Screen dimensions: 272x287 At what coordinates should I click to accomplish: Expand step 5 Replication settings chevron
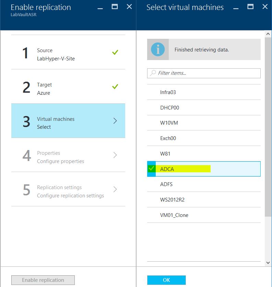[115, 190]
